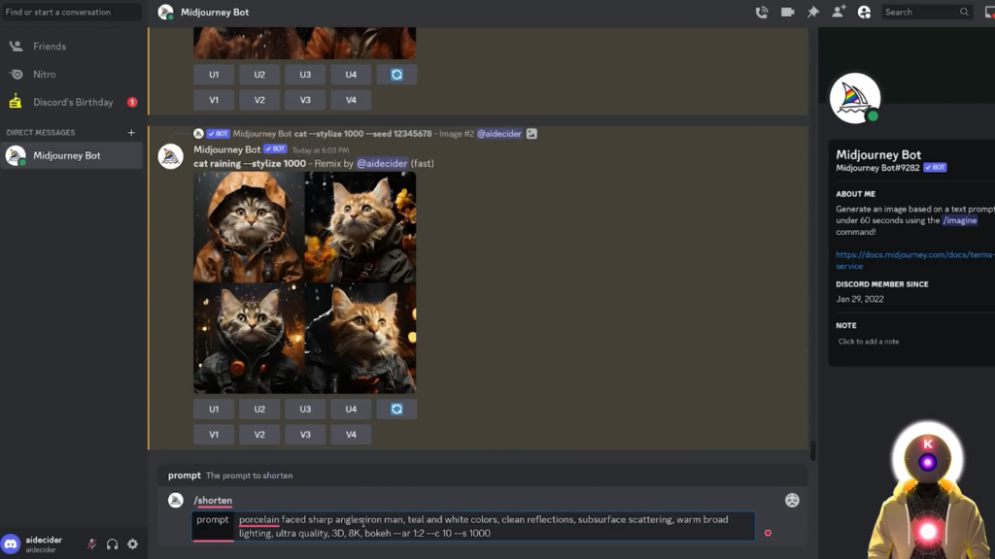Click the chat scrollbar thumb
The width and height of the screenshot is (995, 559).
(813, 450)
